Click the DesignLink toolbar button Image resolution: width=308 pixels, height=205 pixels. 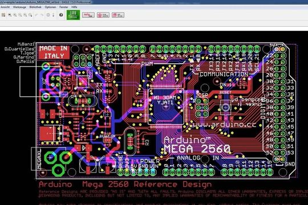click(x=88, y=15)
